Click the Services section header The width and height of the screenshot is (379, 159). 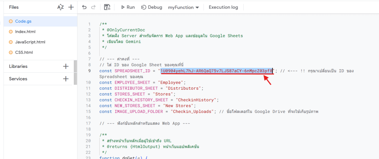coord(18,79)
